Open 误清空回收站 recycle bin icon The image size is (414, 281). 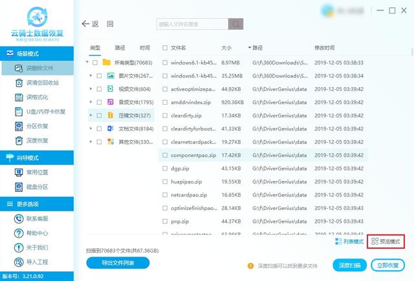(x=19, y=83)
